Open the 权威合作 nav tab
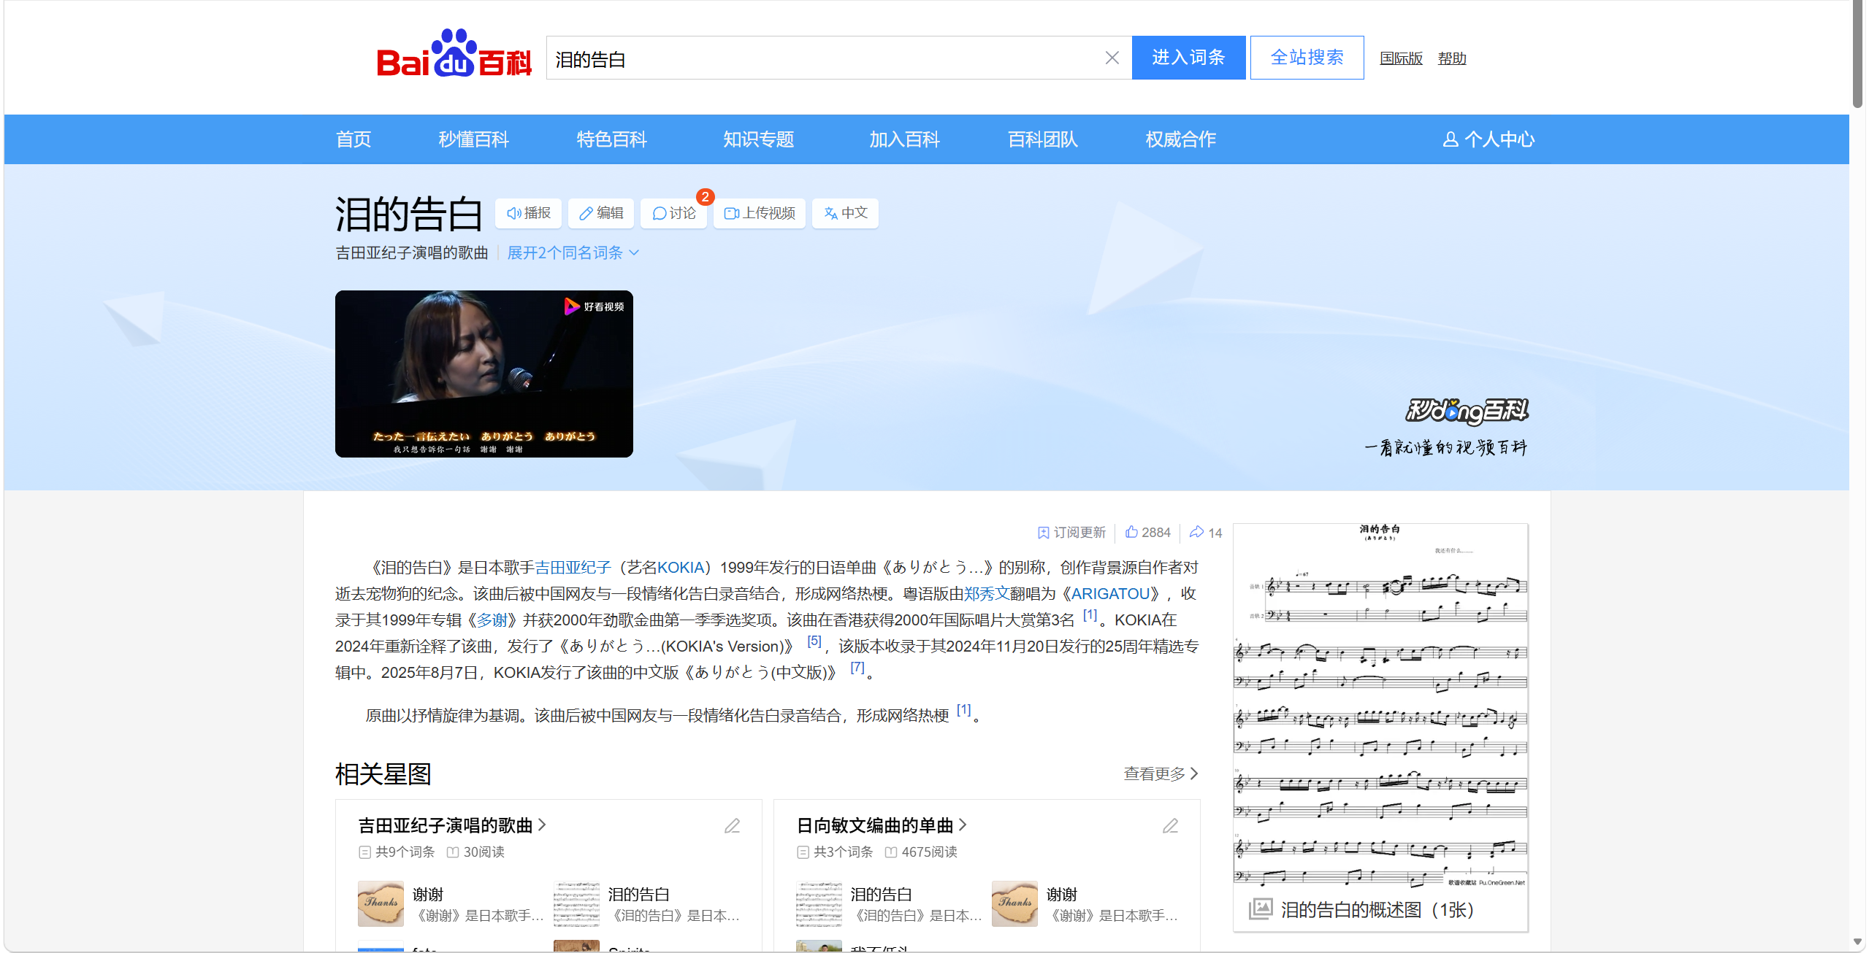The width and height of the screenshot is (1869, 953). coord(1181,139)
